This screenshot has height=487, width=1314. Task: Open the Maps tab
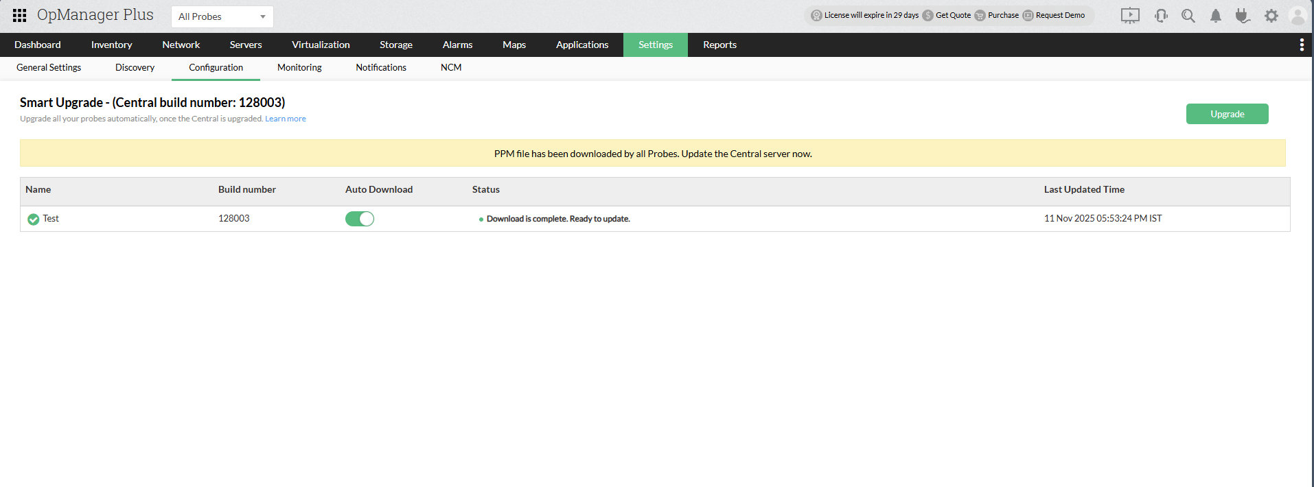pyautogui.click(x=514, y=45)
